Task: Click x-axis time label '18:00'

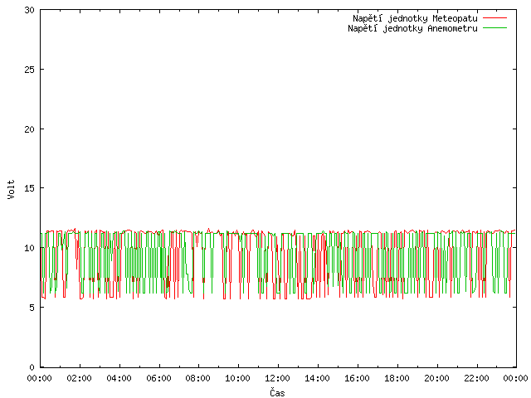Action: 397,378
